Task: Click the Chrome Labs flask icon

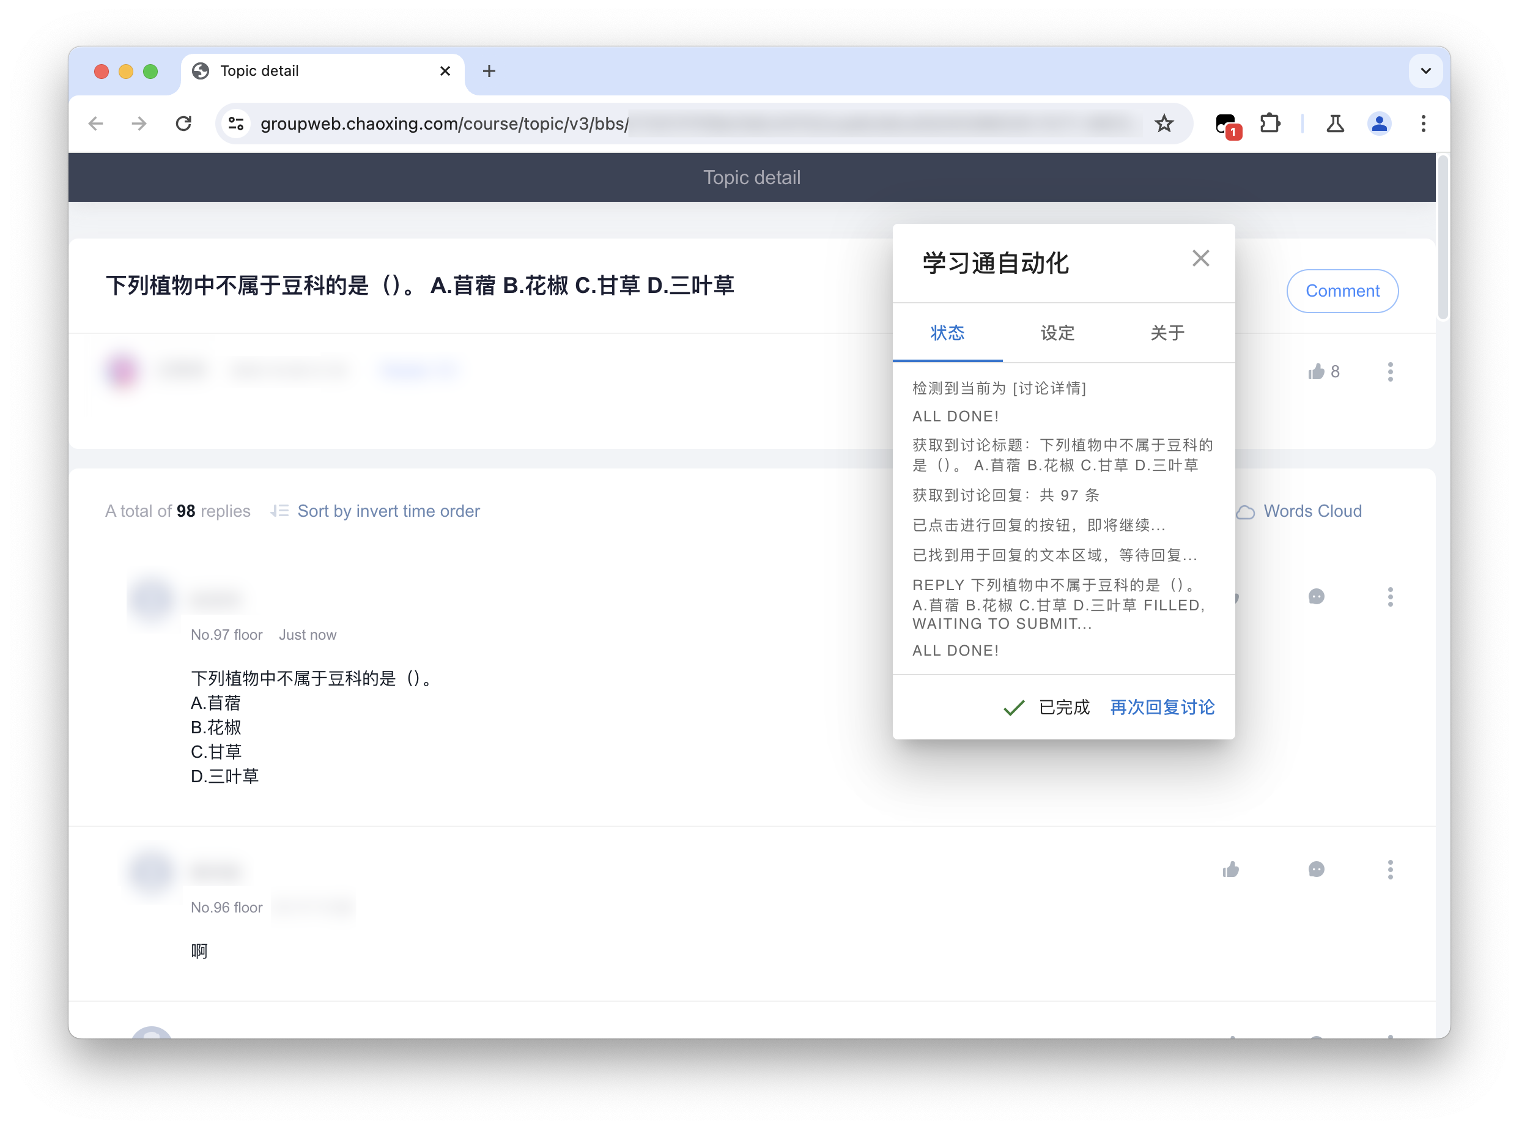Action: pos(1334,124)
